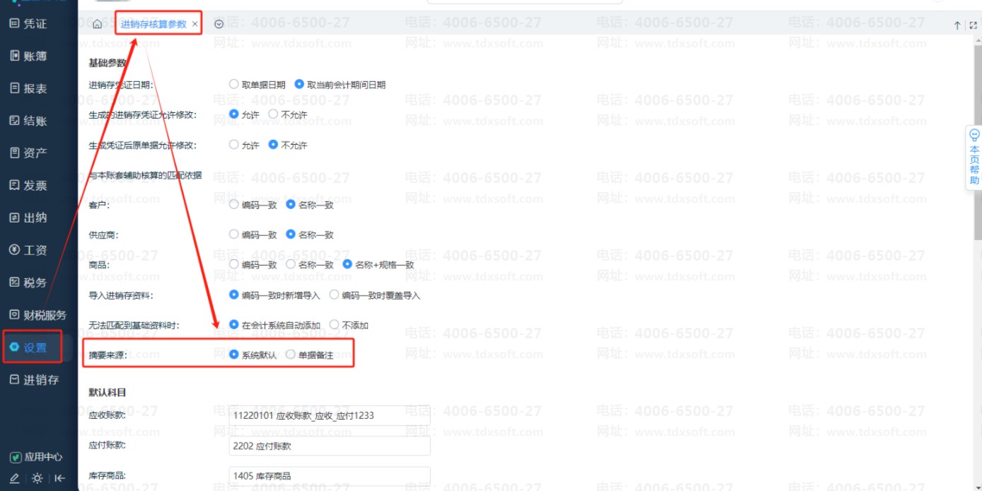Screen dimensions: 982x491
Task: Open the 工资 sidebar section
Action: coord(28,250)
